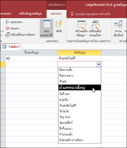The image size is (127, 148).
Task: Choose AutoNumber (ตัวเลขอัตโนมัติ) in dropdown list
Action: (80, 105)
